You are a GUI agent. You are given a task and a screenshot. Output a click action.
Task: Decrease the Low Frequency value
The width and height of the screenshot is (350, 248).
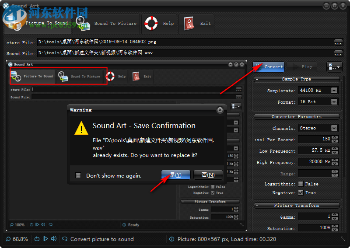(335, 152)
